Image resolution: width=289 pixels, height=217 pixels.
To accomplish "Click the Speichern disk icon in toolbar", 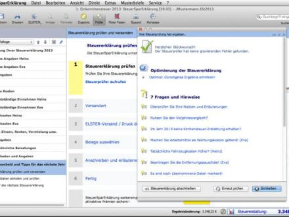I will point(2,17).
